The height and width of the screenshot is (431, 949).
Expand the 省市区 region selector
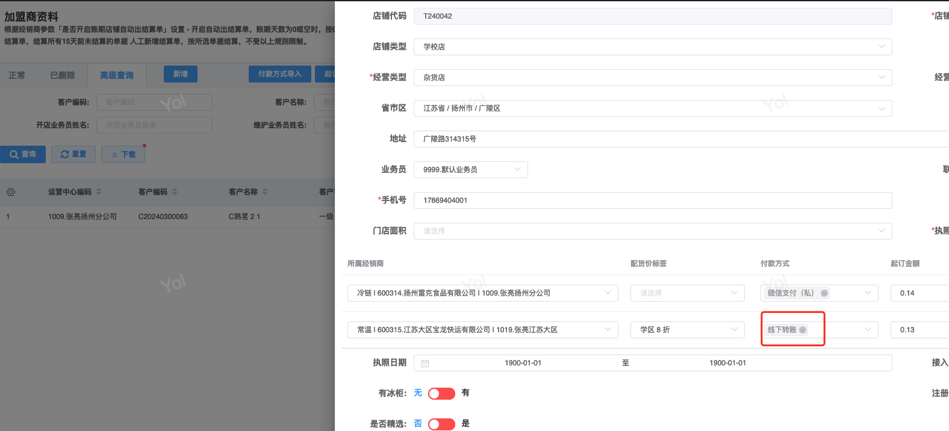652,108
